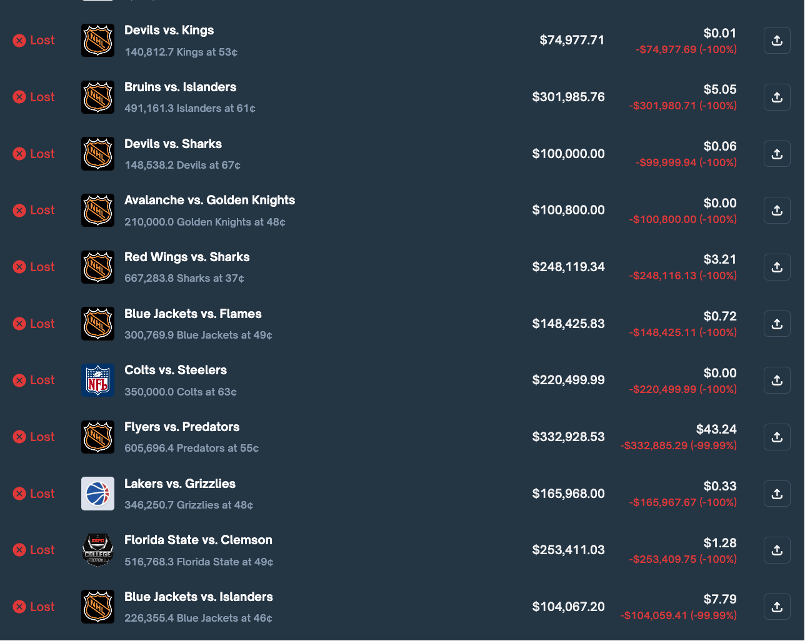Image resolution: width=805 pixels, height=641 pixels.
Task: Open the Bruins vs. Islanders market
Action: click(x=180, y=87)
